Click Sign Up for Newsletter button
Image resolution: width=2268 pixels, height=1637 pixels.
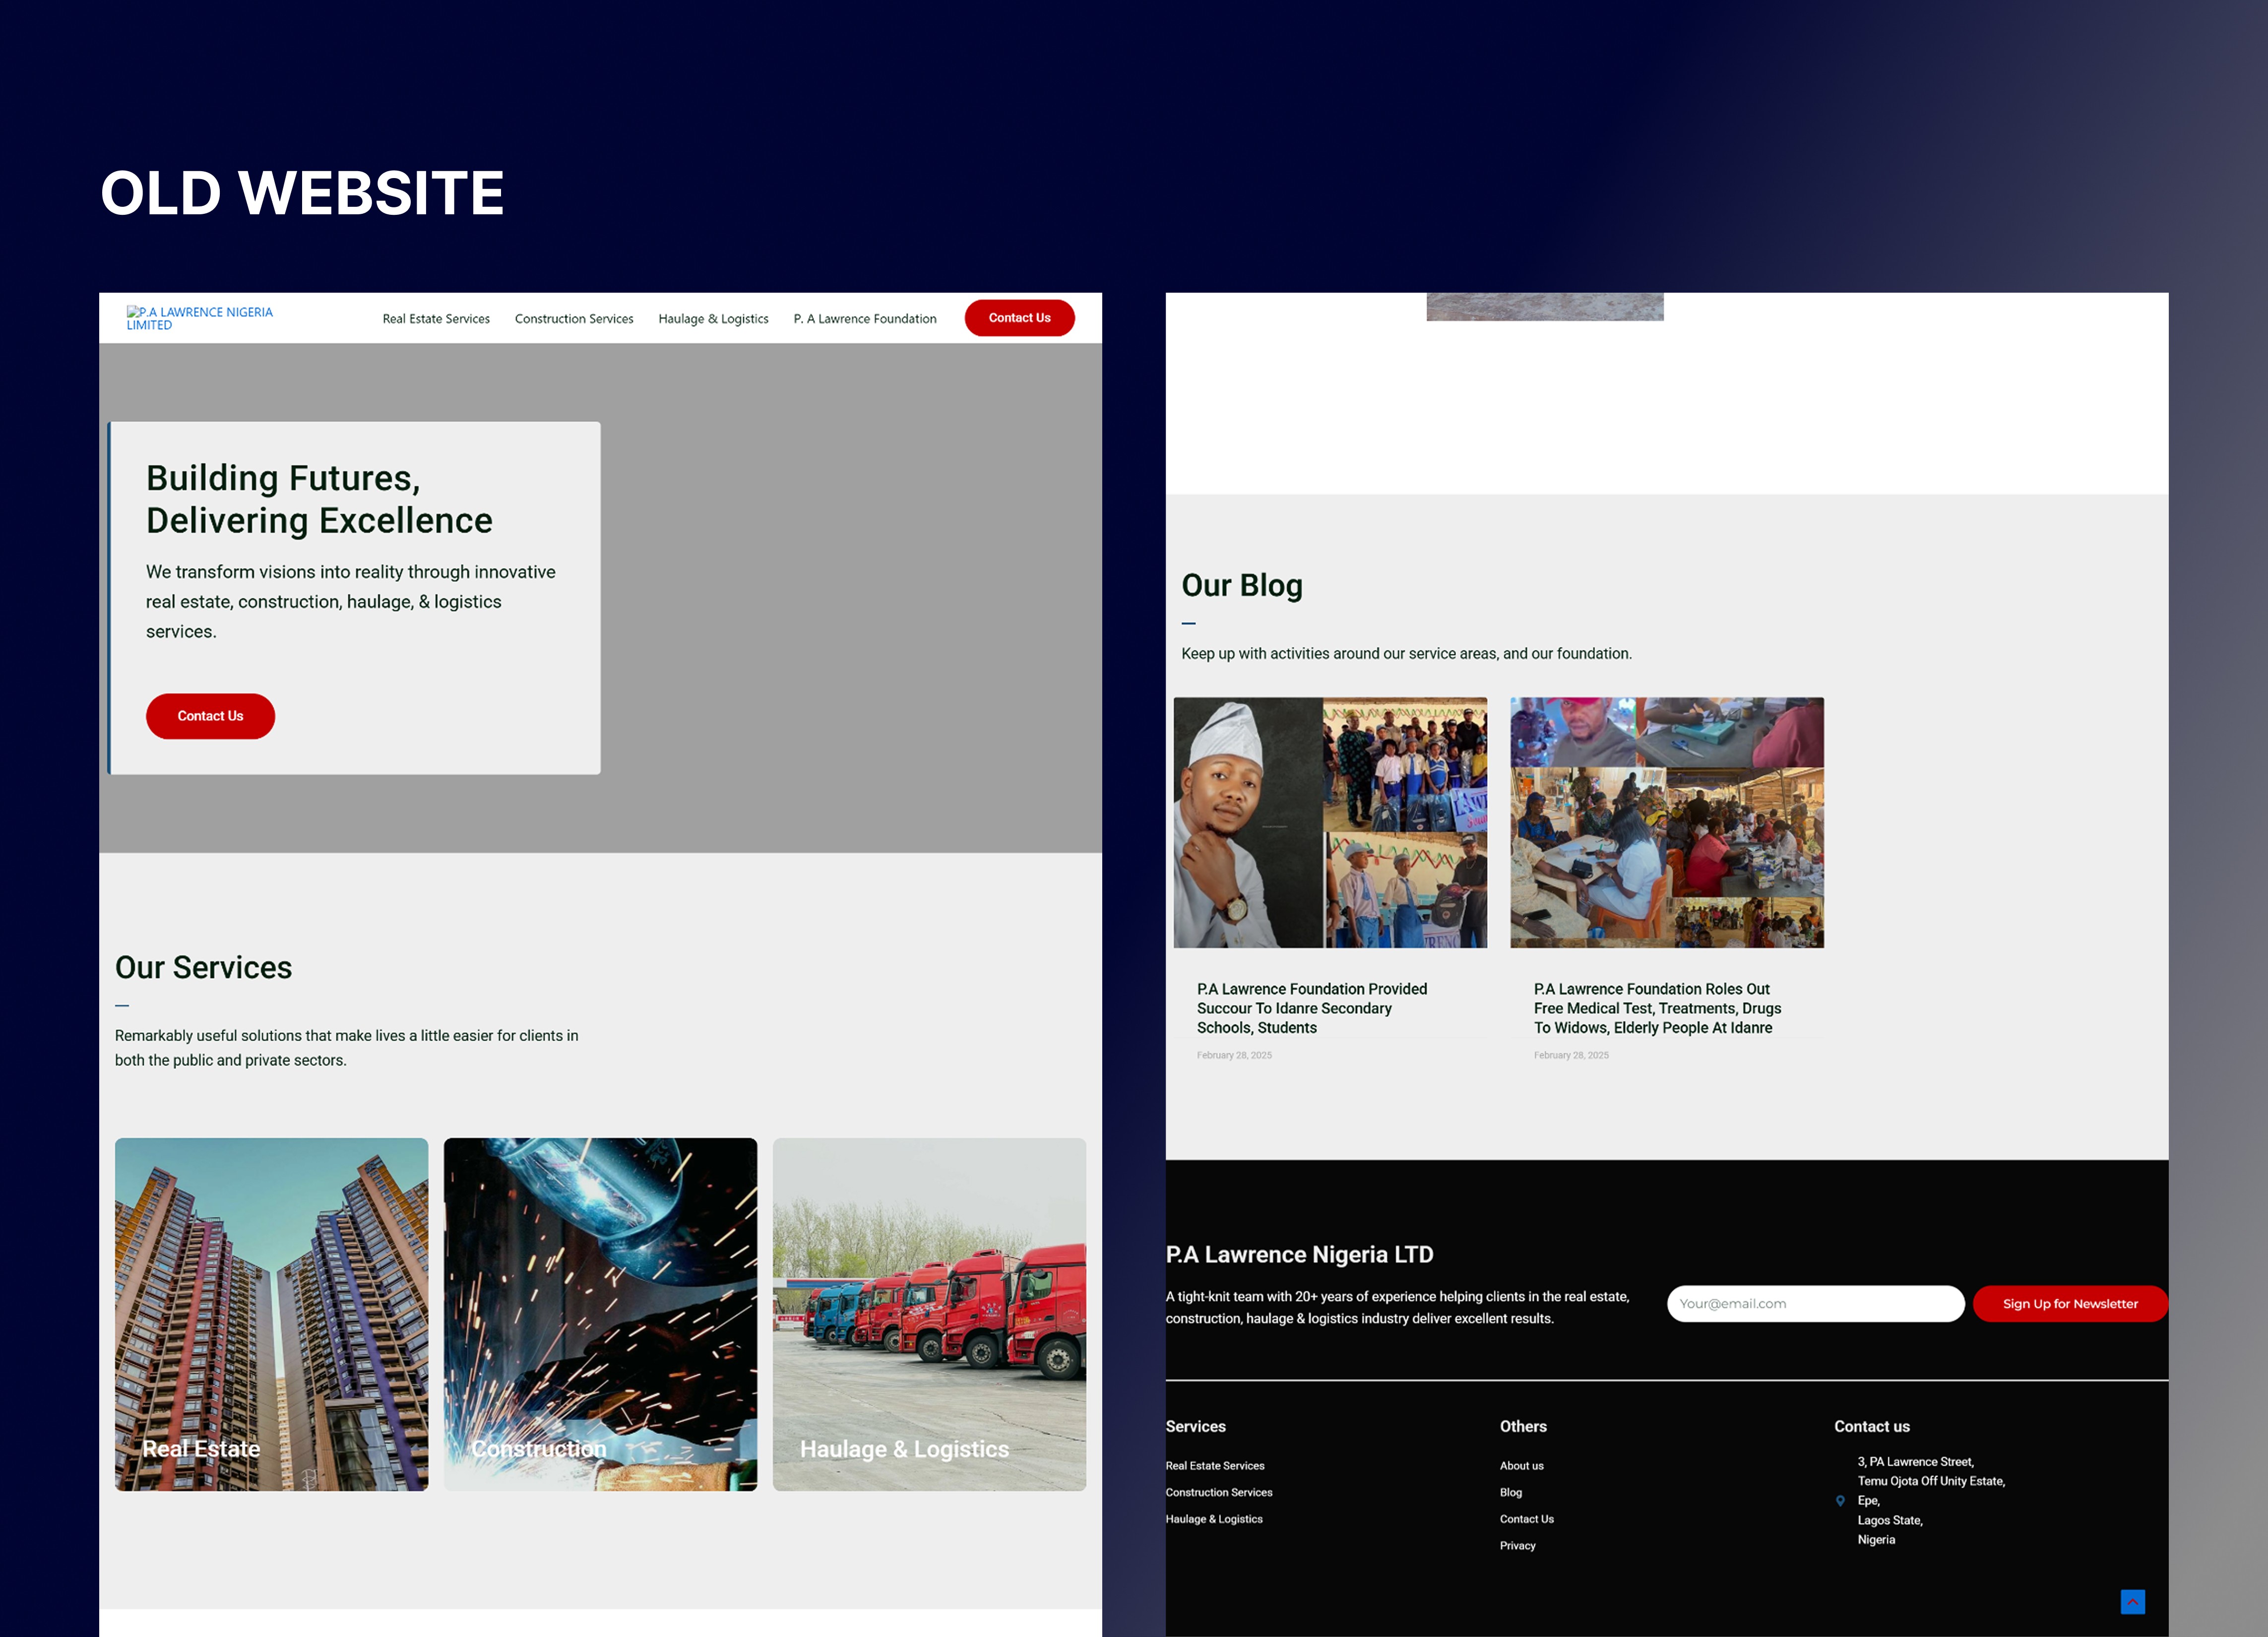[x=2069, y=1304]
